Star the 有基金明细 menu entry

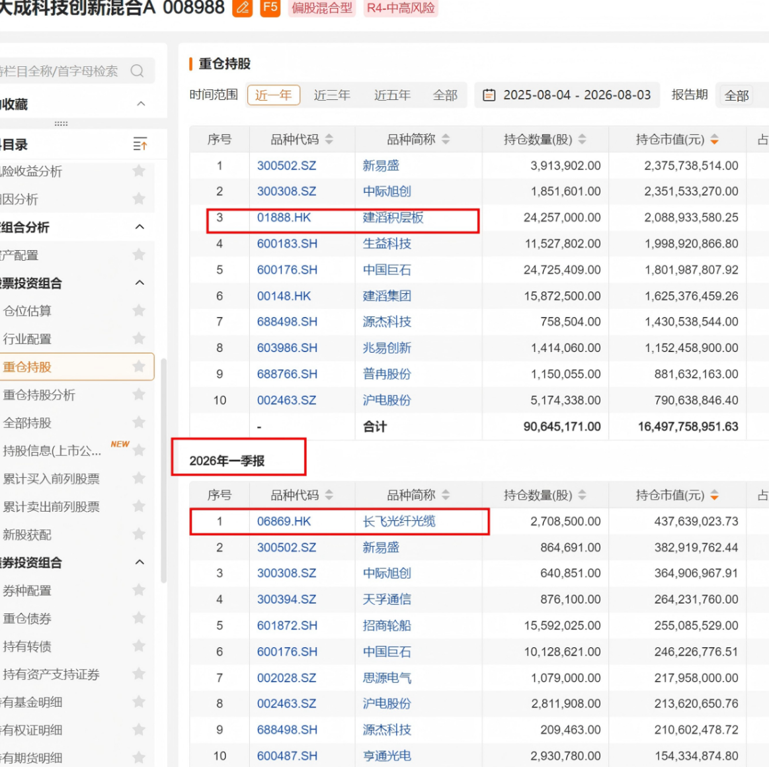pyautogui.click(x=139, y=702)
